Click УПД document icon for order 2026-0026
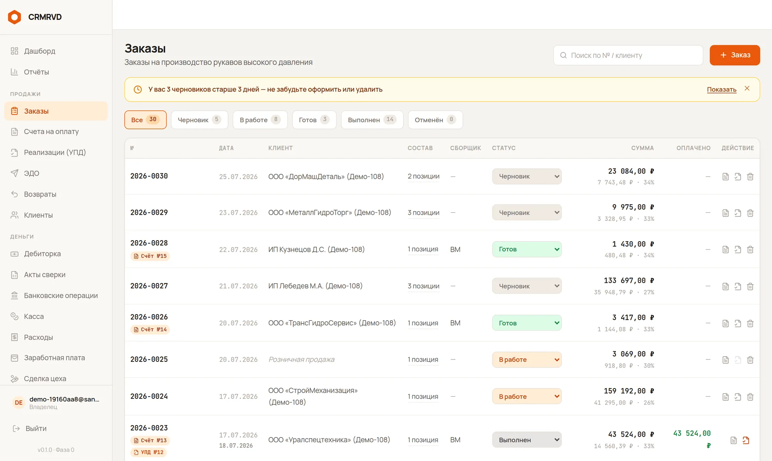The width and height of the screenshot is (772, 461). click(738, 324)
